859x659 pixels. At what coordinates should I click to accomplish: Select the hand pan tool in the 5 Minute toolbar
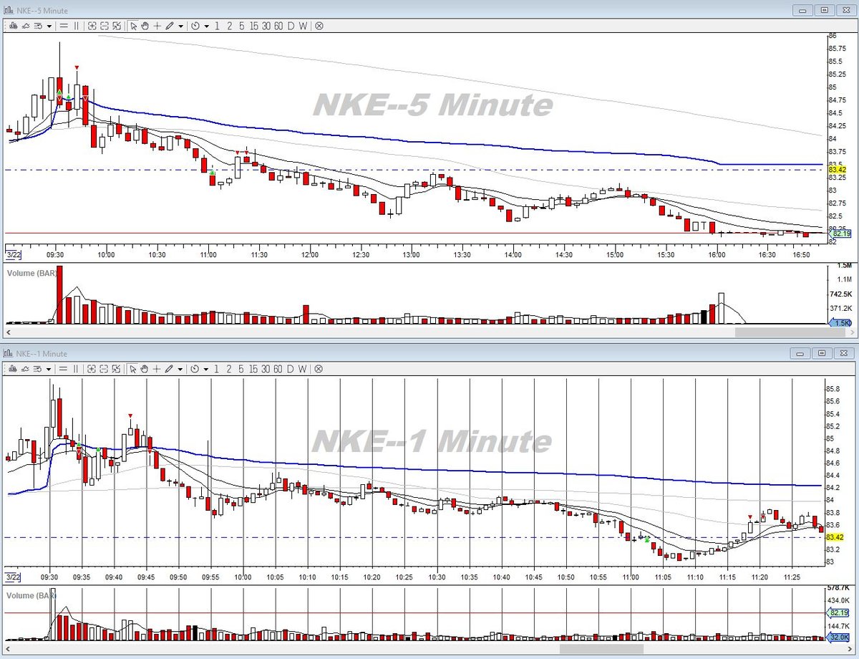coord(145,26)
